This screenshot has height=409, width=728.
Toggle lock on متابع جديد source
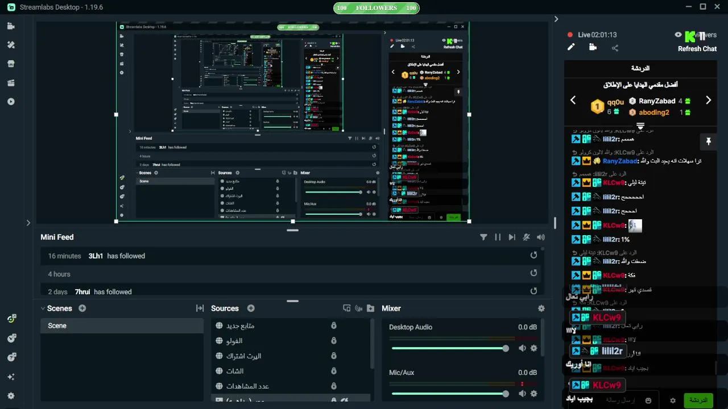[334, 325]
